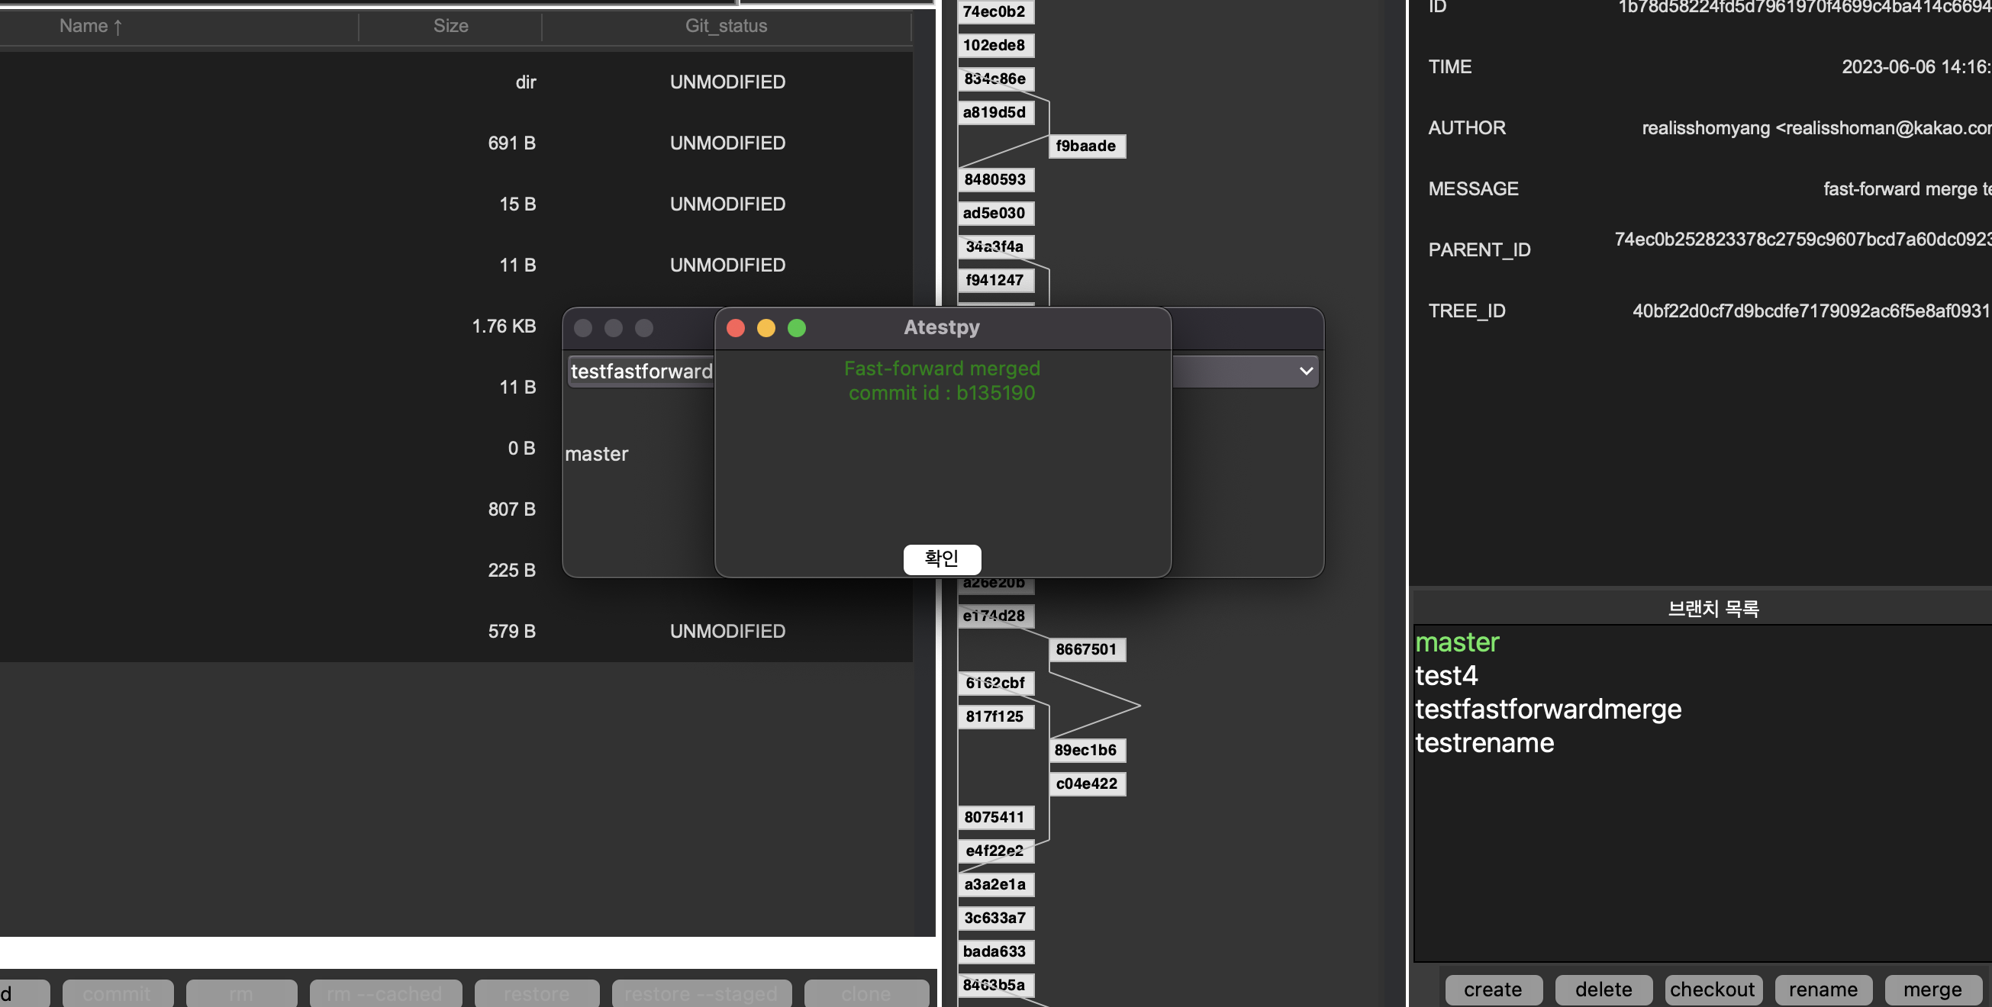Open the branch selection dropdown arrow
Viewport: 1992px width, 1007px height.
(1305, 372)
